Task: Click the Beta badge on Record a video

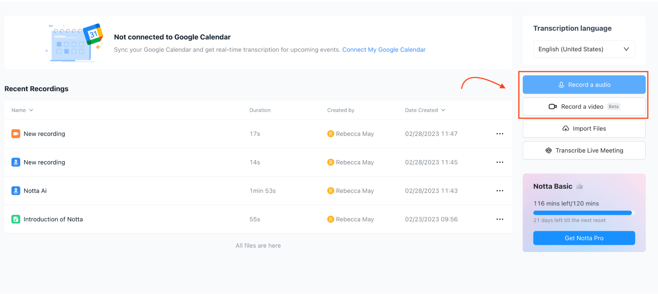Action: 614,106
